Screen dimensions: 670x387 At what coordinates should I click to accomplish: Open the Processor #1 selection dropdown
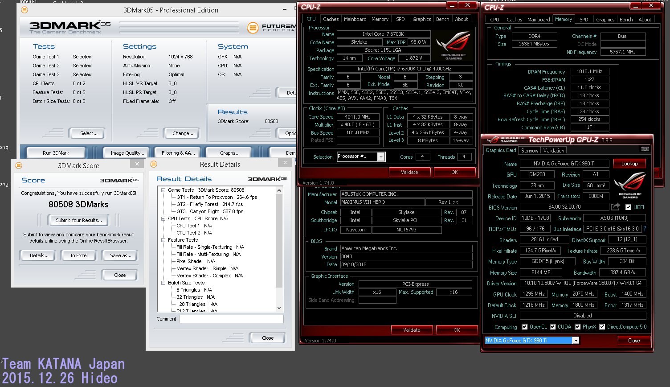(381, 156)
